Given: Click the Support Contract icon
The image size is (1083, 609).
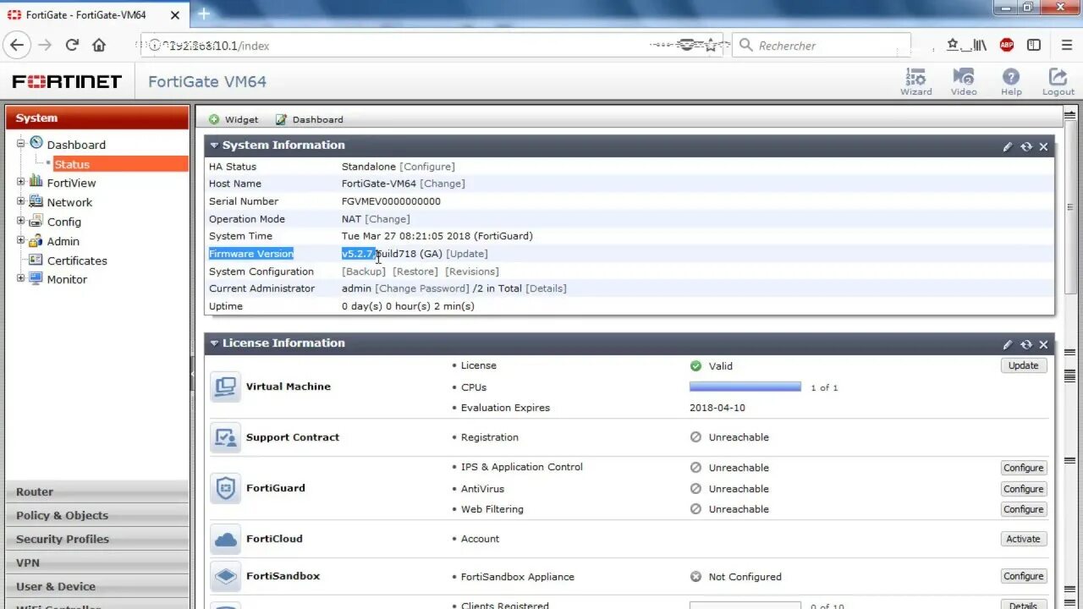Looking at the screenshot, I should 226,437.
